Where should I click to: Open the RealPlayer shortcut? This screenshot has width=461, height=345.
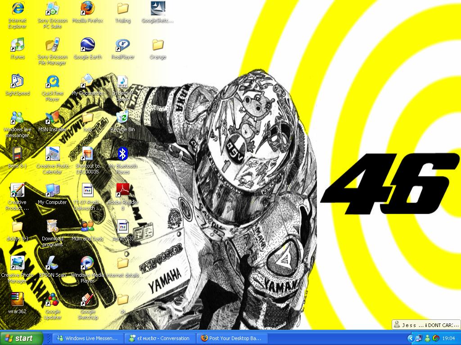(x=122, y=45)
